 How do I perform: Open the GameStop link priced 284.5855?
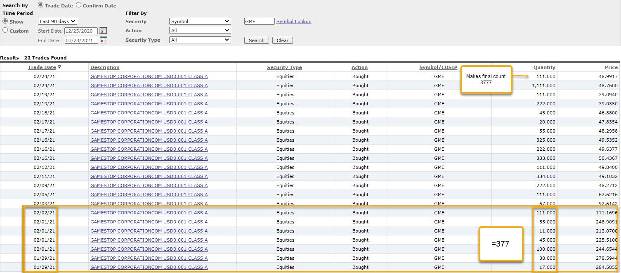coord(149,267)
